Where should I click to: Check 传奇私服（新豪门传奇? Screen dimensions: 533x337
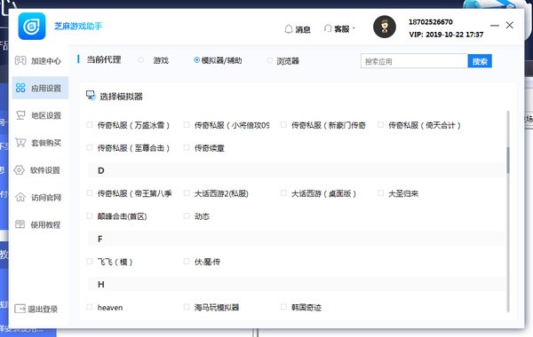pyautogui.click(x=283, y=125)
